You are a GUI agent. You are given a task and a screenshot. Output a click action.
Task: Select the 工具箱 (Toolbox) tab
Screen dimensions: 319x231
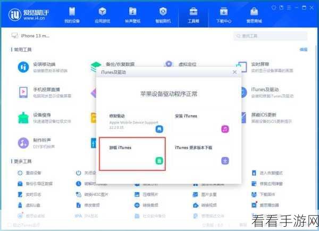pyautogui.click(x=194, y=15)
